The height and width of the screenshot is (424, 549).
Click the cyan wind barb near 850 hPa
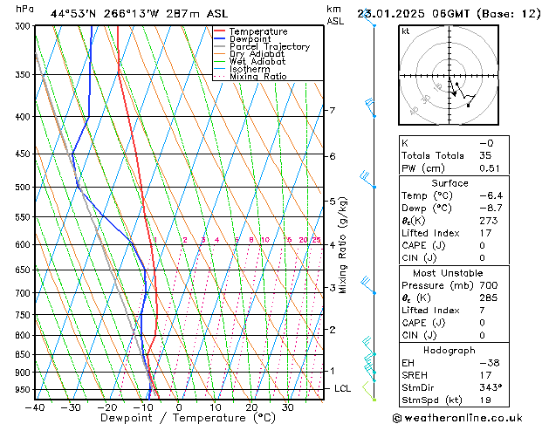click(x=369, y=346)
